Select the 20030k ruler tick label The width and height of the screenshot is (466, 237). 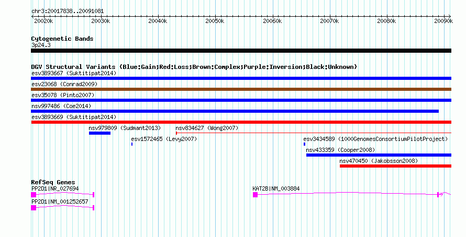click(101, 21)
